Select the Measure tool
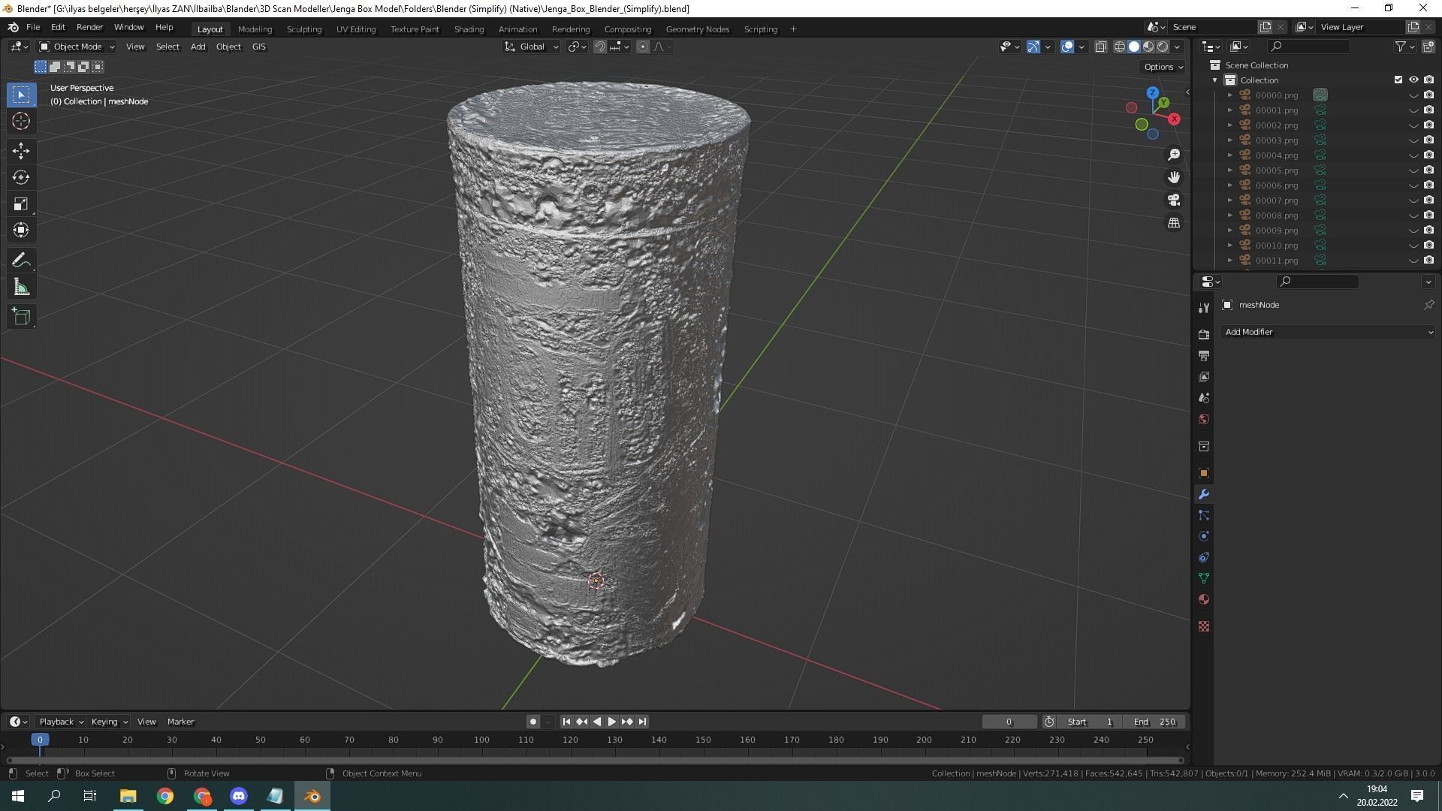 [x=21, y=286]
